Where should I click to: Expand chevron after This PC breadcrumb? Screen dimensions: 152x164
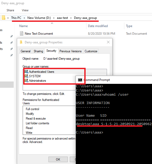24,18
